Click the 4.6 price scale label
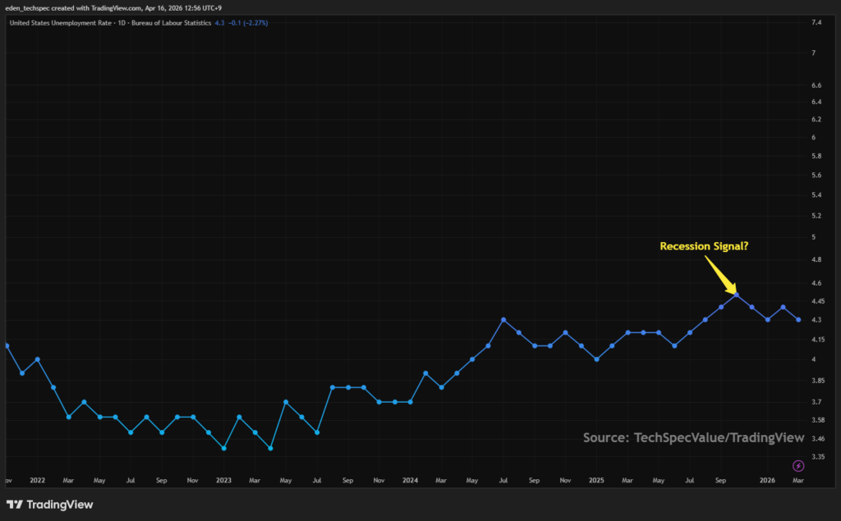Viewport: 841px width, 521px height. click(x=816, y=283)
